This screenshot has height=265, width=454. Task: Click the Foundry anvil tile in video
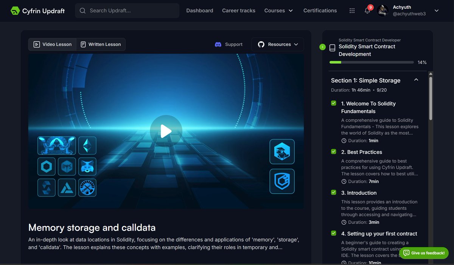87,187
